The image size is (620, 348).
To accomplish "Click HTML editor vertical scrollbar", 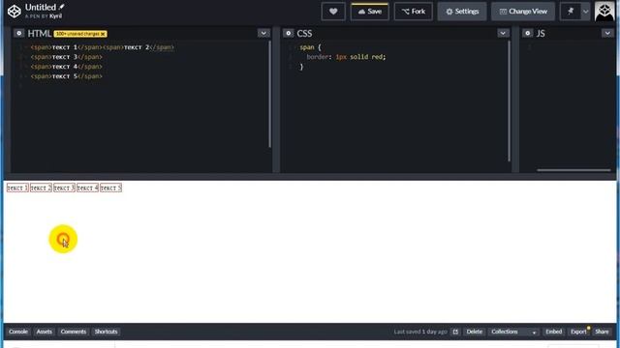I will 270,94.
